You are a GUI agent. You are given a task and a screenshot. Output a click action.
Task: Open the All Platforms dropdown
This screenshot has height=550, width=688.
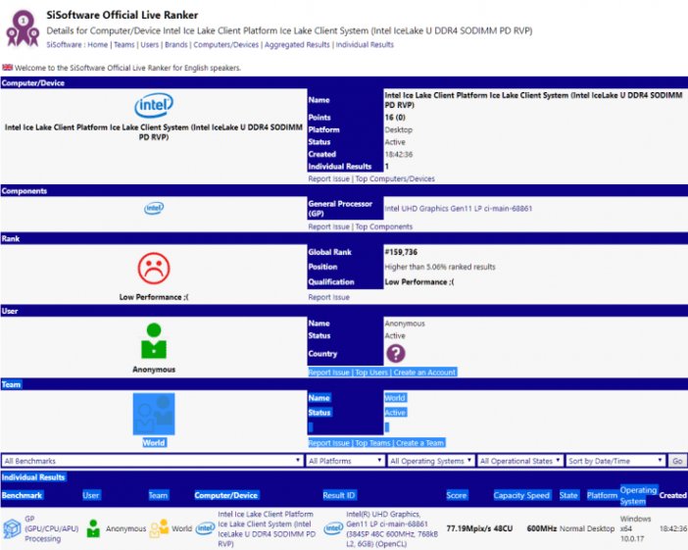pos(345,461)
